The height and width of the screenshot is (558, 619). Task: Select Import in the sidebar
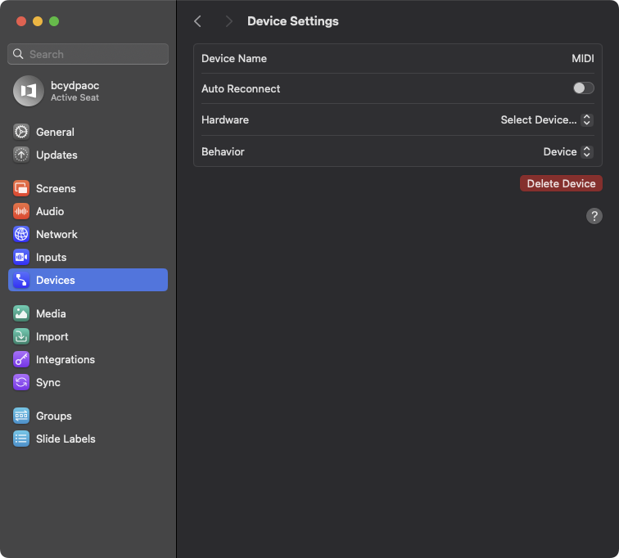52,336
